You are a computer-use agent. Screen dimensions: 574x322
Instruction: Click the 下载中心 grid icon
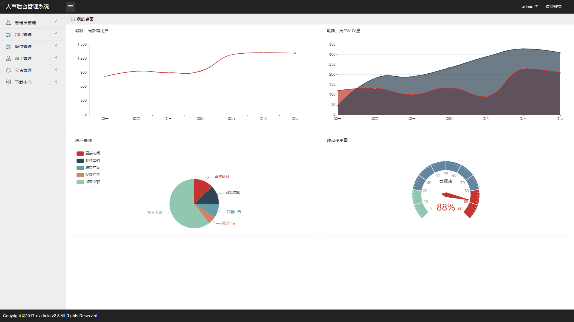coord(8,82)
